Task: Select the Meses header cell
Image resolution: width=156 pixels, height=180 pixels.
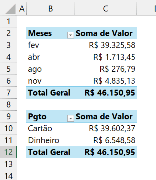Action: 50,33
